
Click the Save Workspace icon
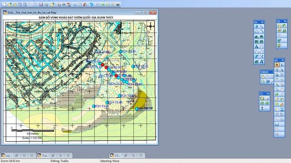pos(46,5)
